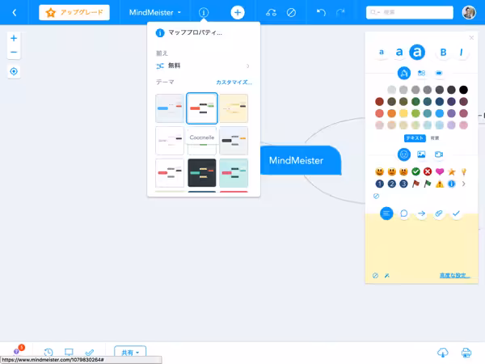Add a new idea with plus button
Viewport: 485px width, 364px height.
(x=238, y=12)
